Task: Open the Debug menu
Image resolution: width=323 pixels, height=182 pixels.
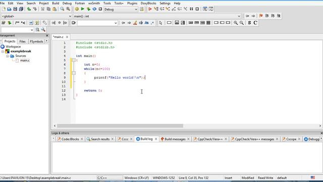Action: tap(67, 4)
